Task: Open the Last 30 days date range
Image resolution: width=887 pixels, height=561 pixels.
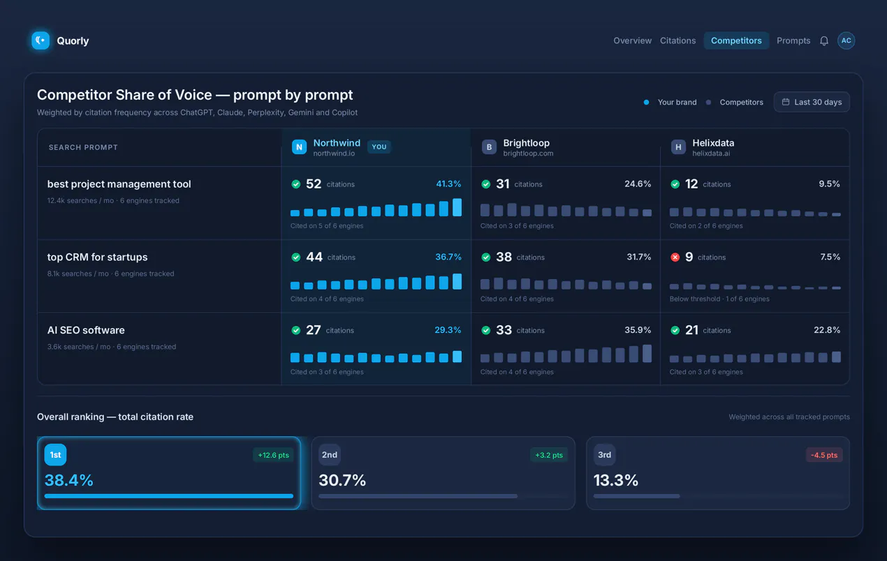Action: [812, 102]
